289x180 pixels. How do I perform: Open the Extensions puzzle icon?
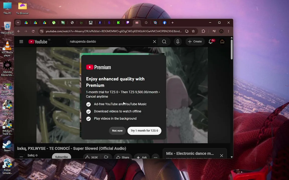(203, 31)
